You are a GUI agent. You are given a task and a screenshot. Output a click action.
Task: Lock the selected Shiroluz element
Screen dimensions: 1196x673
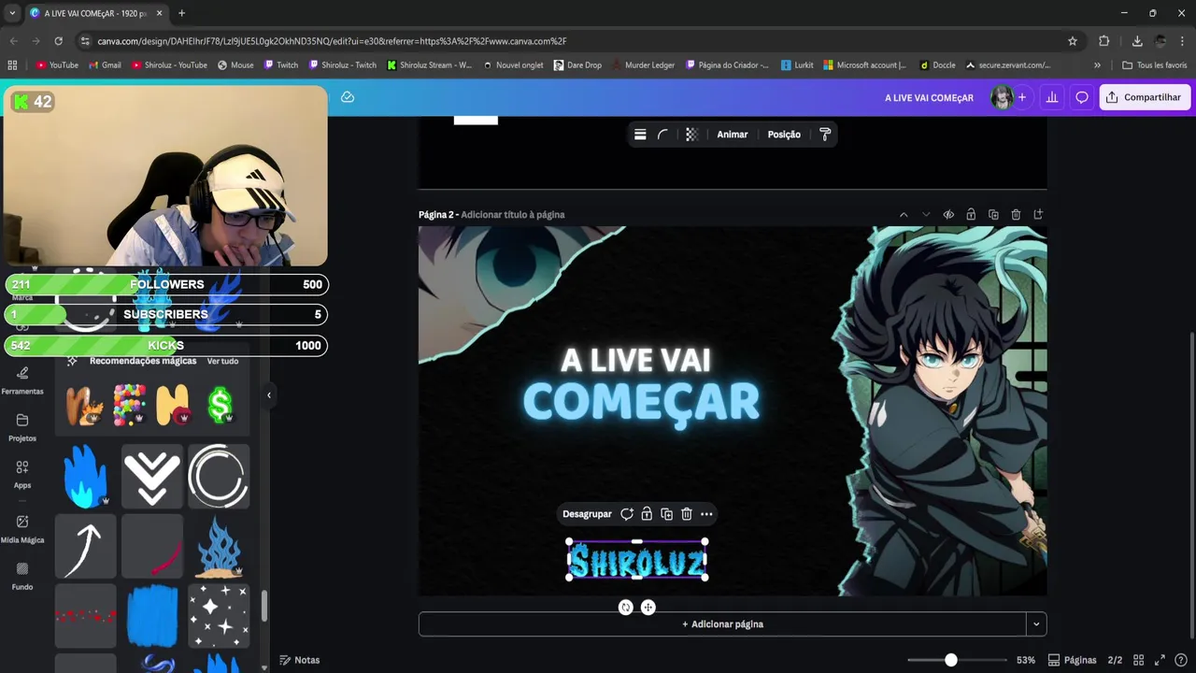(x=647, y=514)
